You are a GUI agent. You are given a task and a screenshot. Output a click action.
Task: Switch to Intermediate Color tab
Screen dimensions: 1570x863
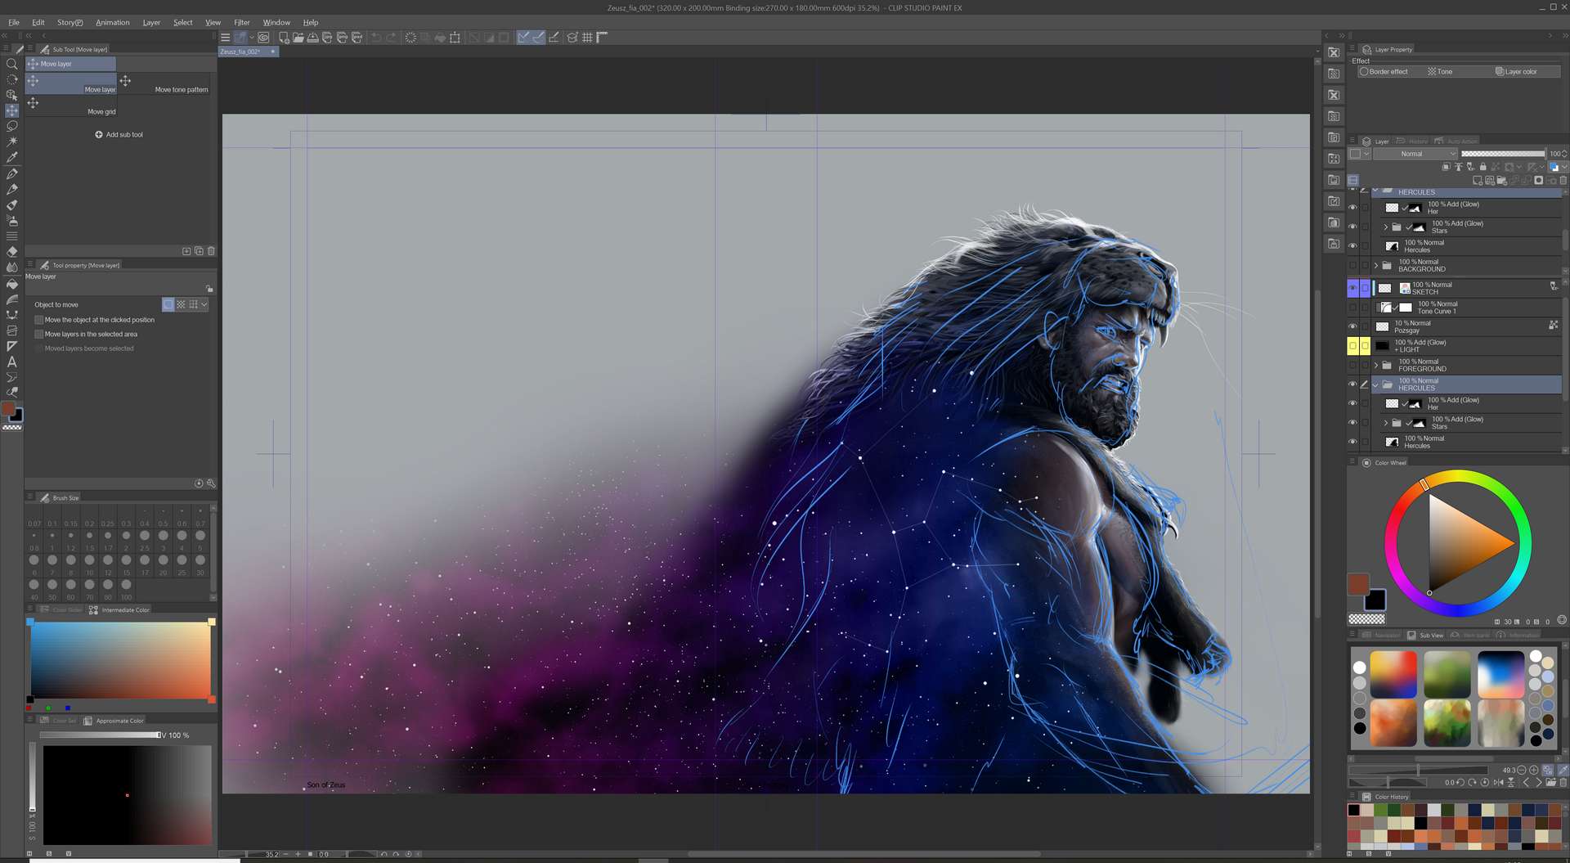pyautogui.click(x=120, y=610)
